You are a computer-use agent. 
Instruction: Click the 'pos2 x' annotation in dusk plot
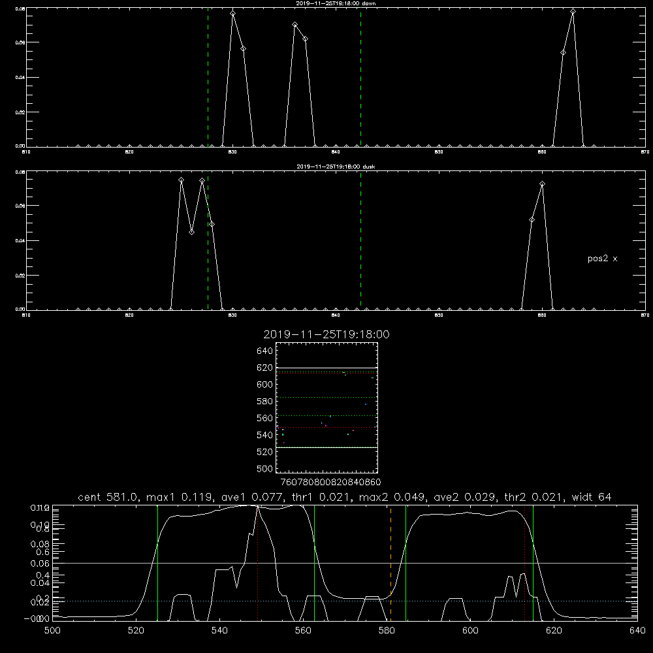click(602, 259)
